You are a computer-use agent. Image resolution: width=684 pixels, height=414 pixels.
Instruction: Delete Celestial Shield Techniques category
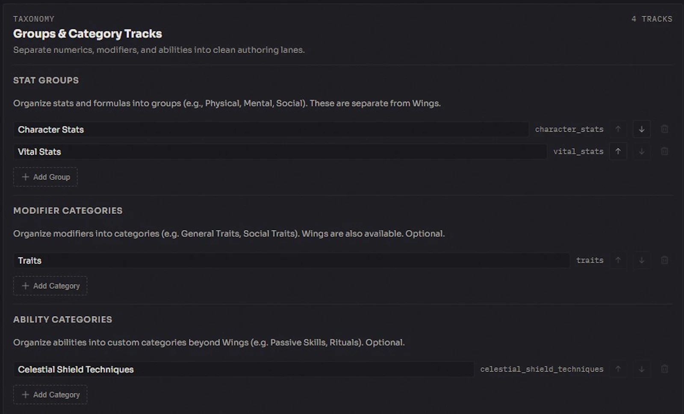(664, 369)
